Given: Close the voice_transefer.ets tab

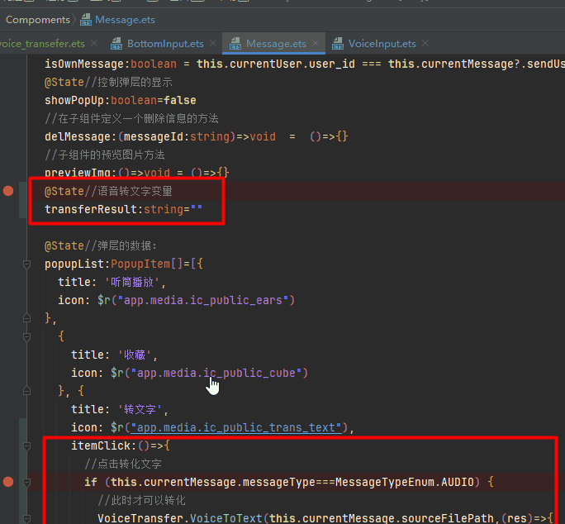Looking at the screenshot, I should pyautogui.click(x=94, y=44).
